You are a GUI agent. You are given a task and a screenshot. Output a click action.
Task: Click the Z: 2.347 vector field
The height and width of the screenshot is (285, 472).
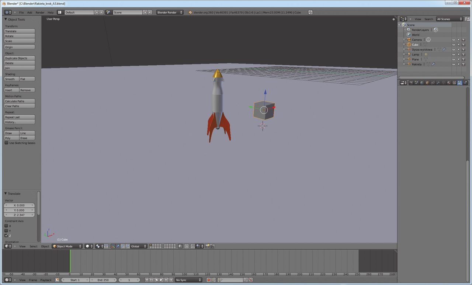pos(19,215)
